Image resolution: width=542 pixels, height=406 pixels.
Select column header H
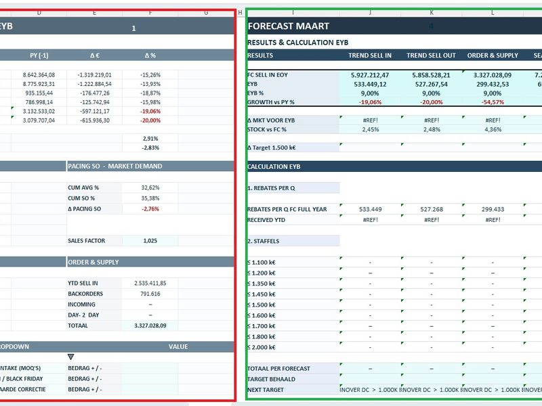241,13
